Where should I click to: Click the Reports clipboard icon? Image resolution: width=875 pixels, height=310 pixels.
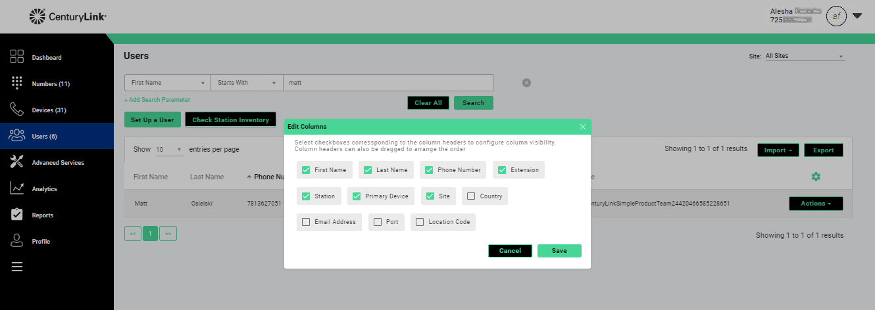pos(17,215)
